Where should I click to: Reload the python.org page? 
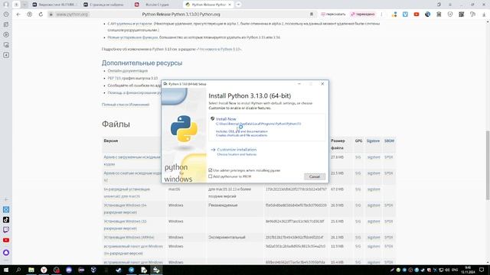coord(41,15)
